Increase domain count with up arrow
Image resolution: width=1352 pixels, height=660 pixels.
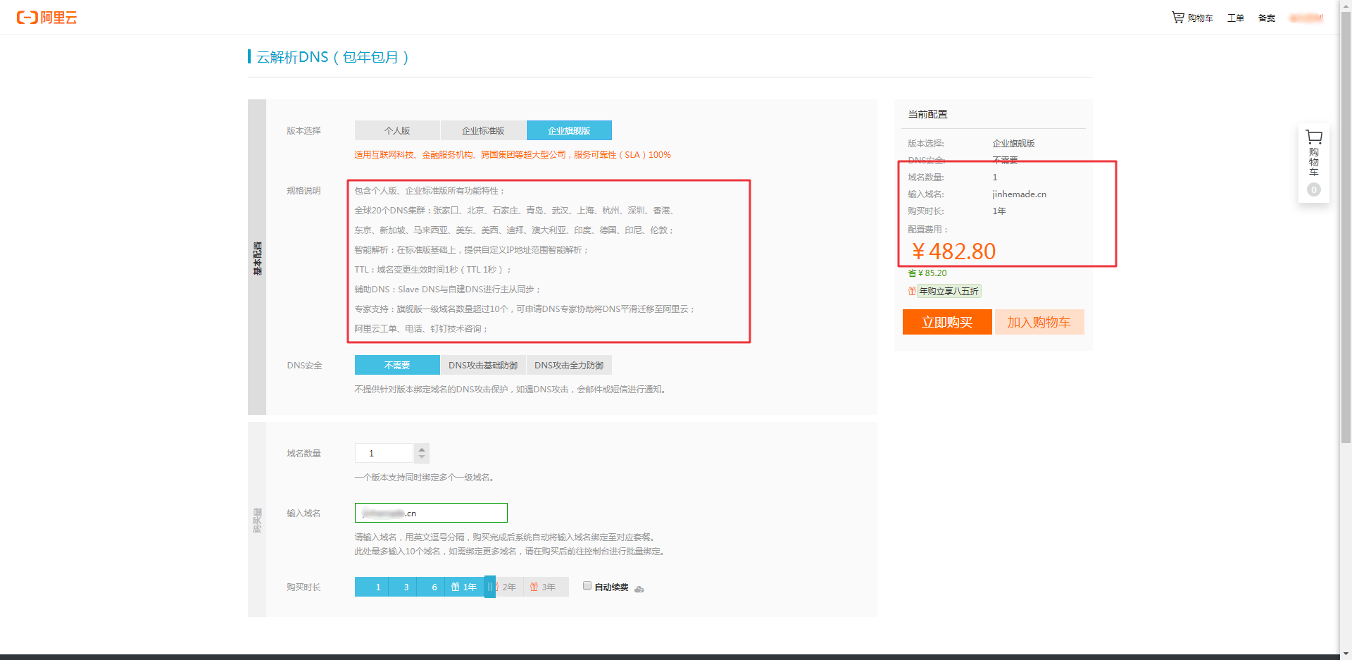422,449
